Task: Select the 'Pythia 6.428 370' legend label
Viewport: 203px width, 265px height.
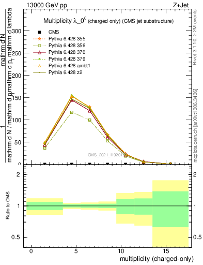Action: point(67,52)
